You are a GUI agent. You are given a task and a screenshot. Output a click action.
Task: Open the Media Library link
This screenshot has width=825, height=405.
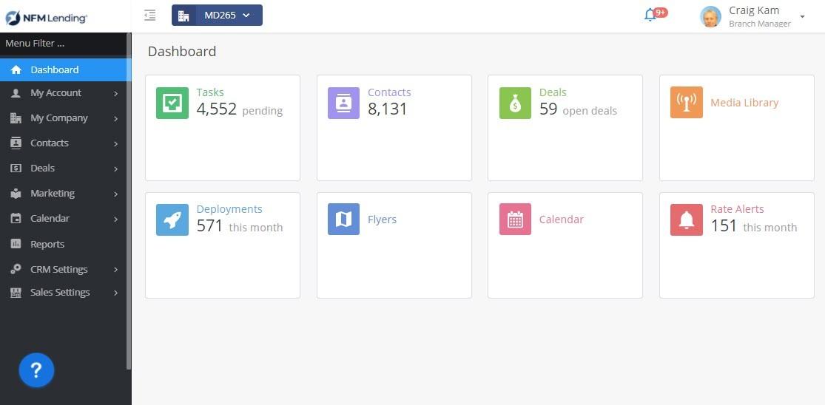(744, 103)
